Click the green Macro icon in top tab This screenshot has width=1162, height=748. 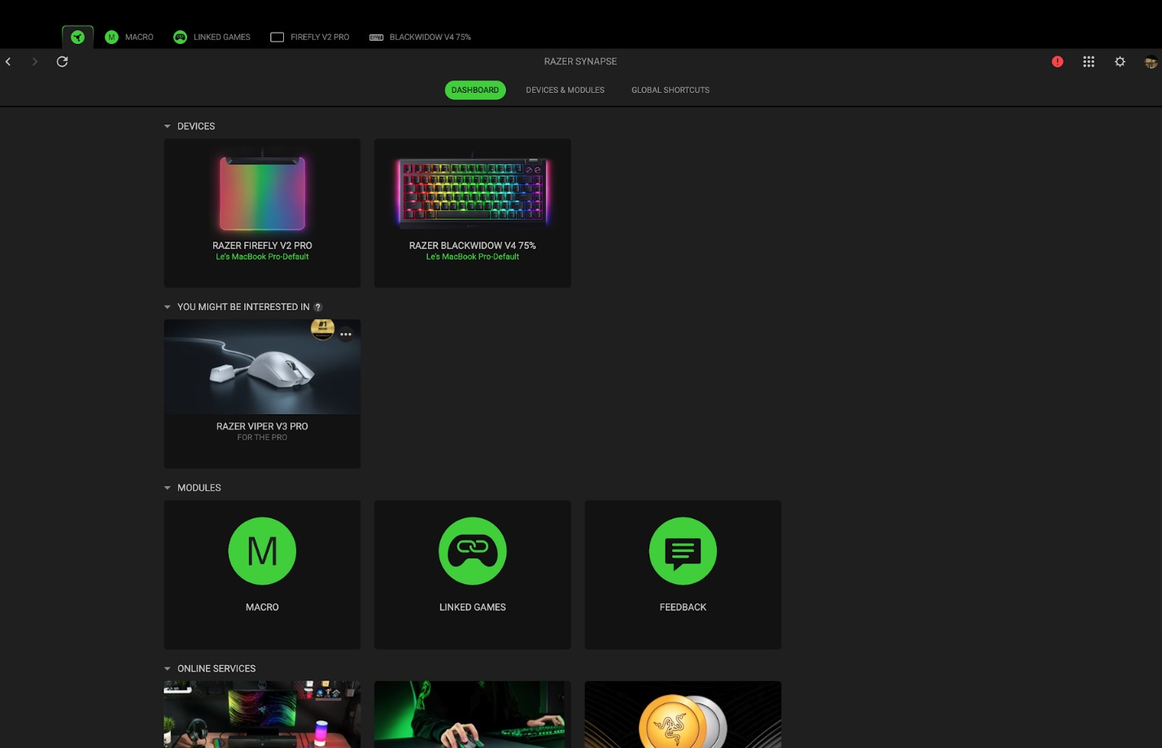point(111,37)
